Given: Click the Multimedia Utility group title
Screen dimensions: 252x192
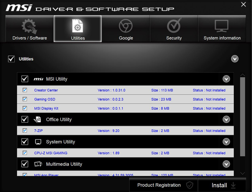Looking at the screenshot, I should click(x=64, y=164).
